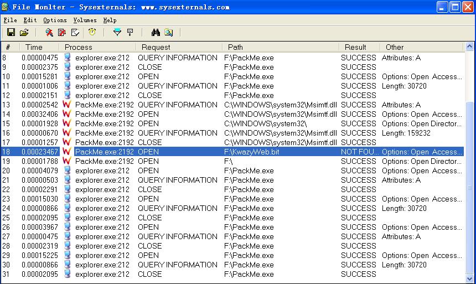Click C:\WINDOWS\system32\ path in row 15
The image size is (476, 284).
(x=266, y=123)
